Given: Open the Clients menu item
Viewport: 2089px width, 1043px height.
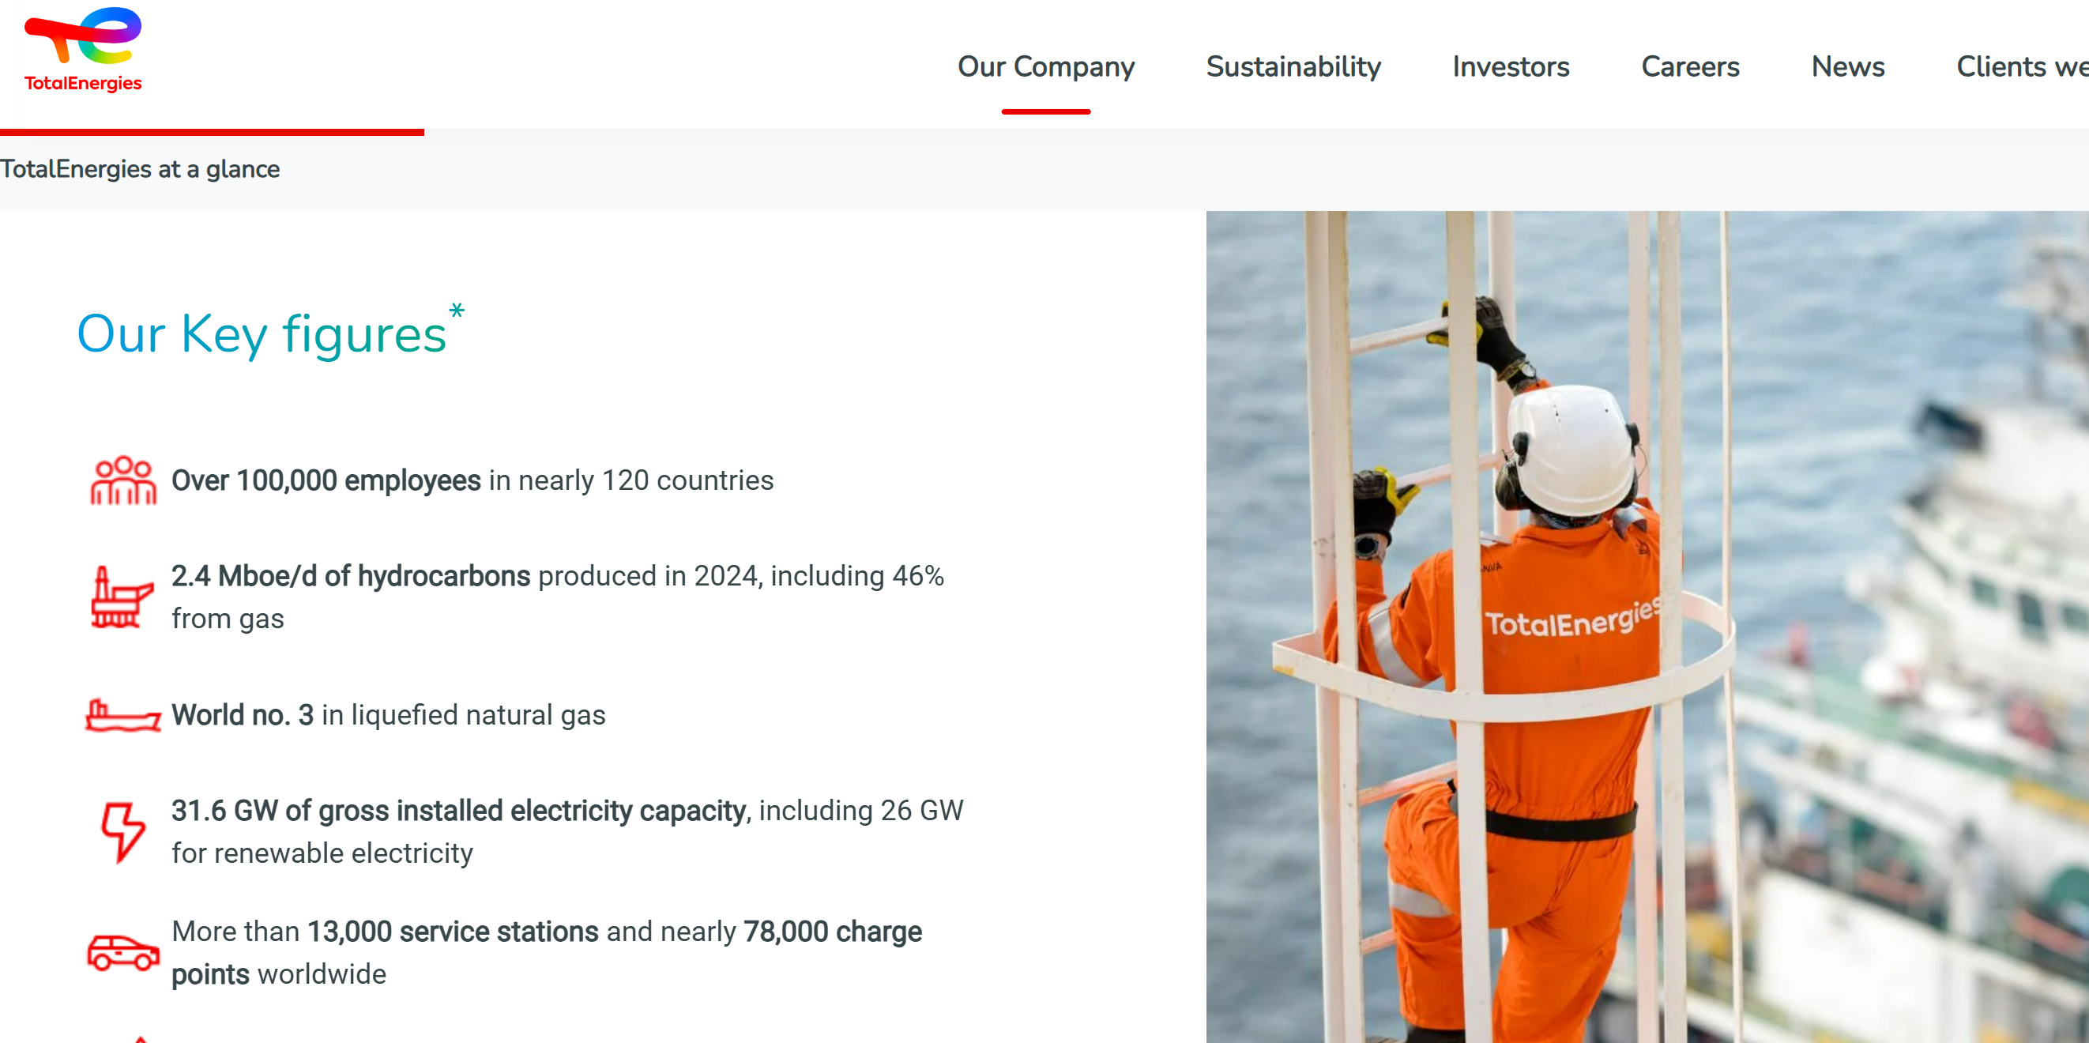Looking at the screenshot, I should pyautogui.click(x=2020, y=67).
